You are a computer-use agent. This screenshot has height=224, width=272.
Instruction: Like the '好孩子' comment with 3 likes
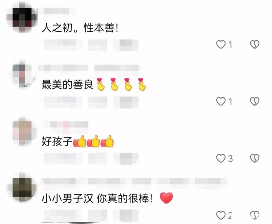coord(221,158)
